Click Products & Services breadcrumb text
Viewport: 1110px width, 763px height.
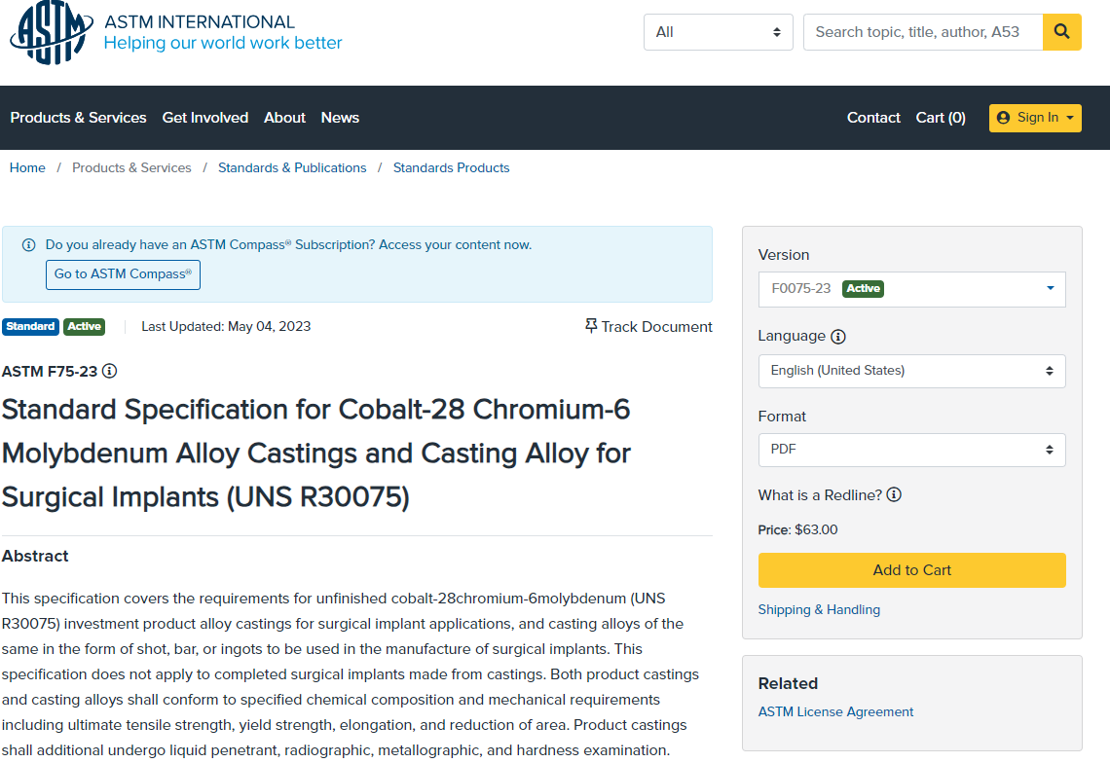[131, 167]
